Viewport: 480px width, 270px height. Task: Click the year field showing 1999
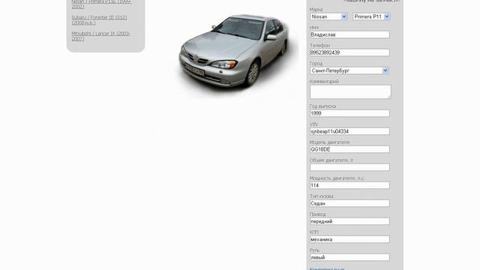[x=349, y=113]
